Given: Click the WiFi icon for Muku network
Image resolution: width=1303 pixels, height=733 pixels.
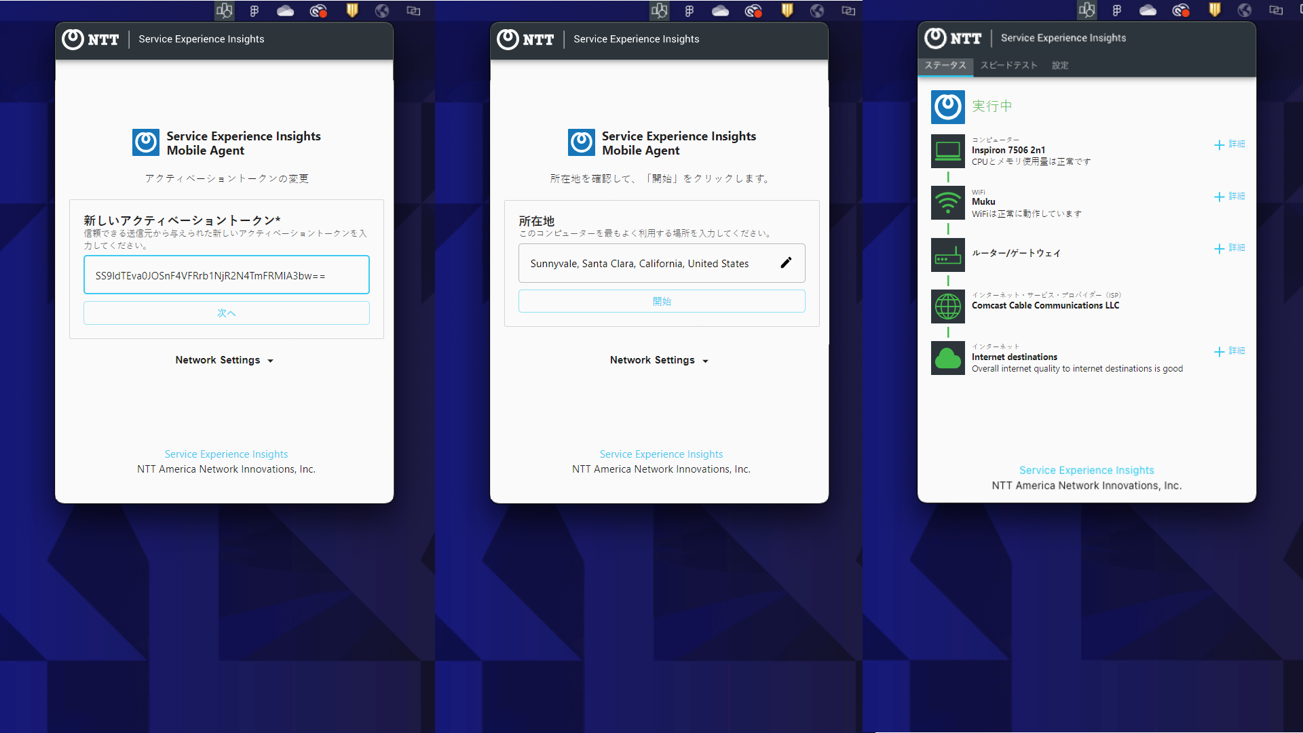Looking at the screenshot, I should (x=947, y=203).
